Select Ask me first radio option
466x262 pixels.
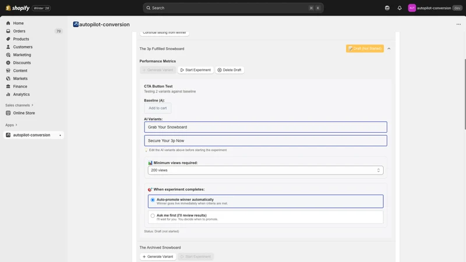153,215
